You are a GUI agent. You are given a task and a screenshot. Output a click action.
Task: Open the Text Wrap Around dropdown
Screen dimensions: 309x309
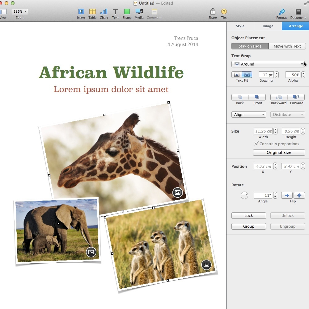(268, 64)
